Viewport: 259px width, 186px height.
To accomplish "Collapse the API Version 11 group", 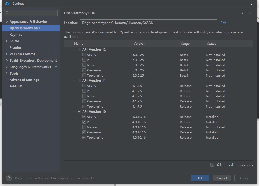I will (x=74, y=80).
